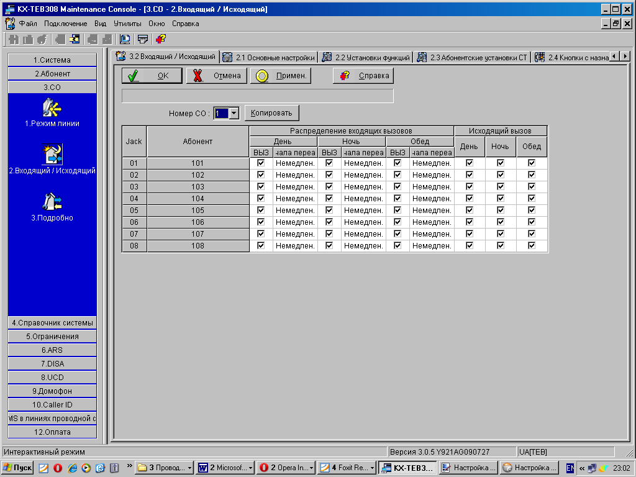
Task: Launch Internet Explorer from quick launch
Action: (x=72, y=468)
